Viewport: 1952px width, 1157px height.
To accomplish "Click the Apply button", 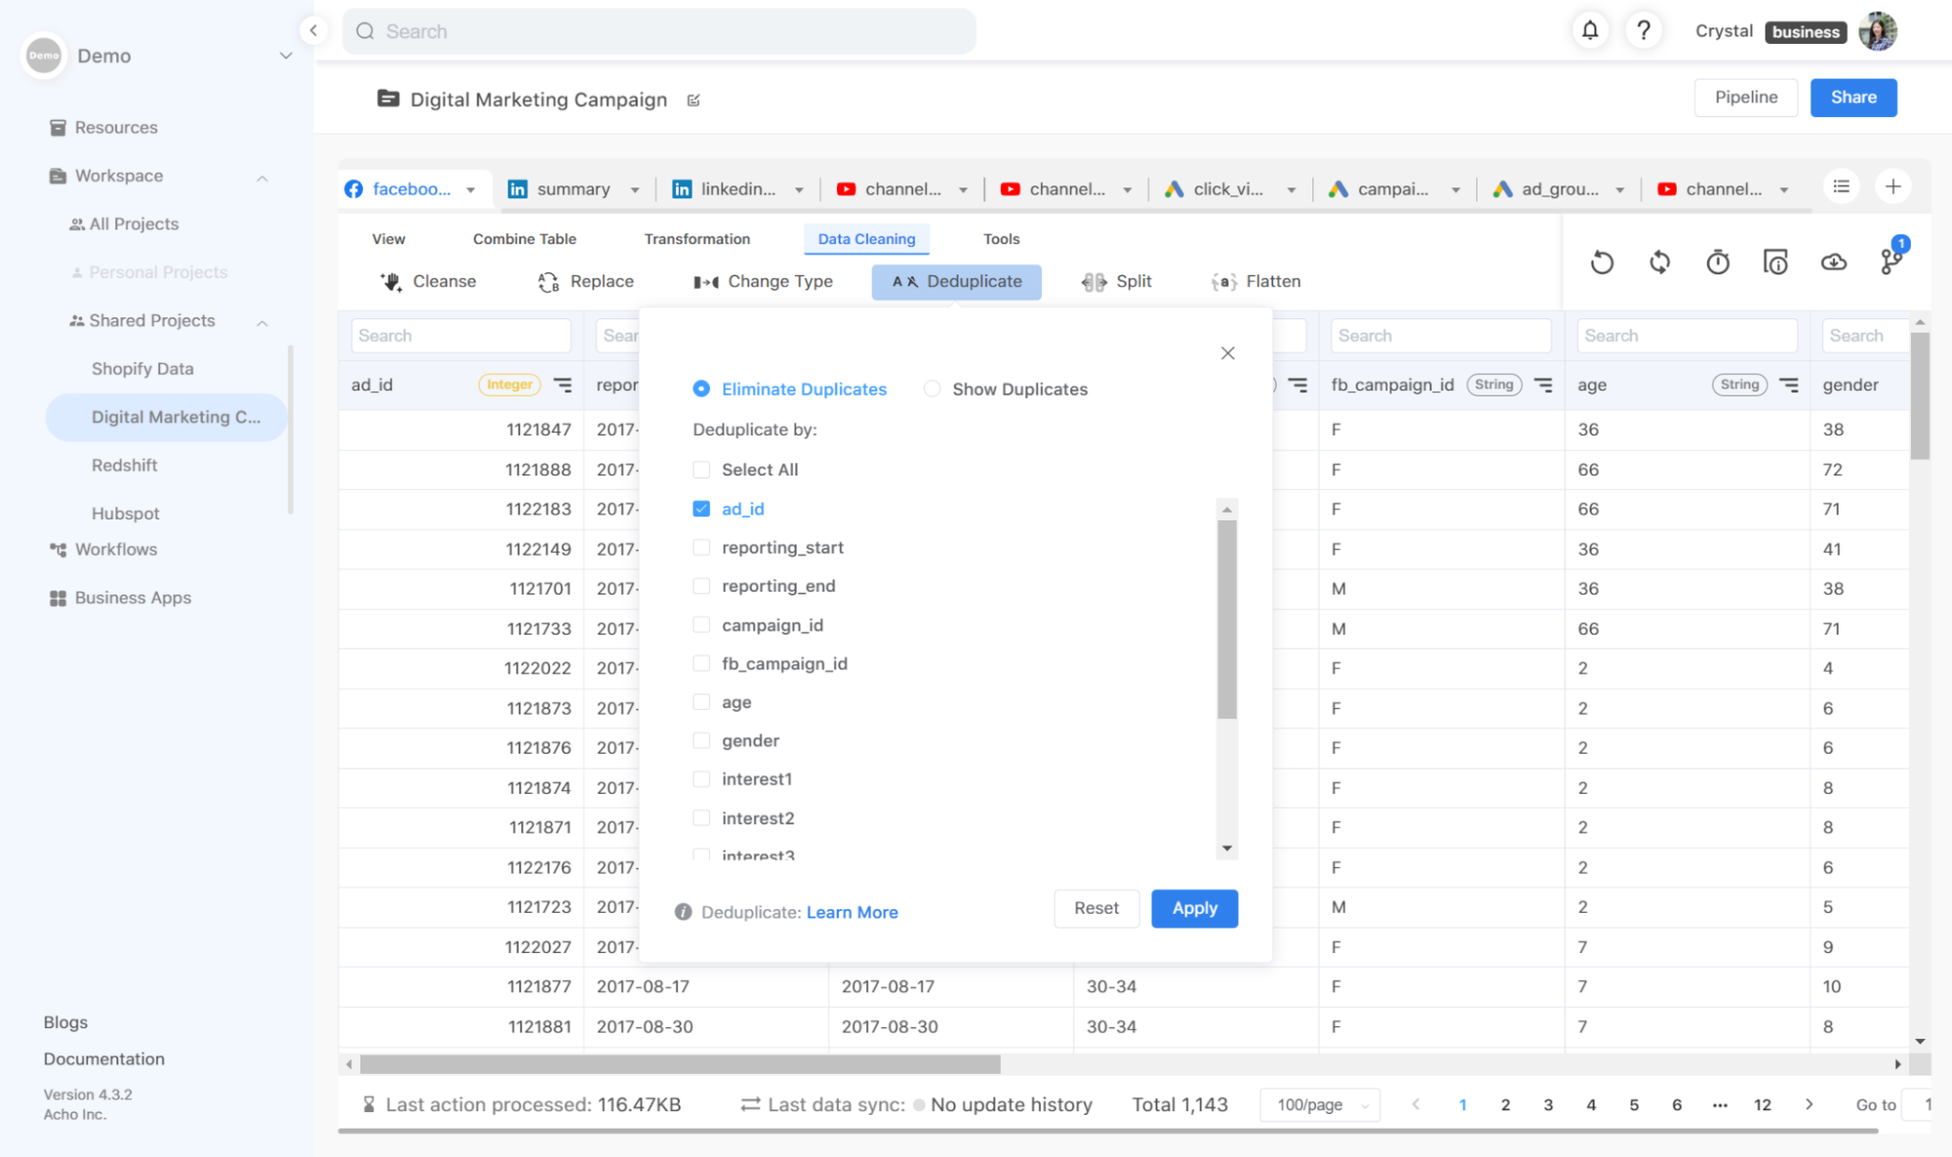I will (x=1193, y=908).
